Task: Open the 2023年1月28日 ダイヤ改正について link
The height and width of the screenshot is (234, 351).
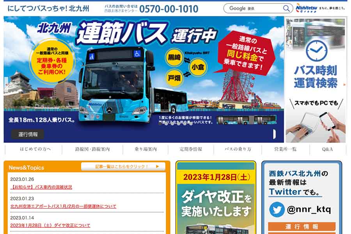Action: click(50, 225)
